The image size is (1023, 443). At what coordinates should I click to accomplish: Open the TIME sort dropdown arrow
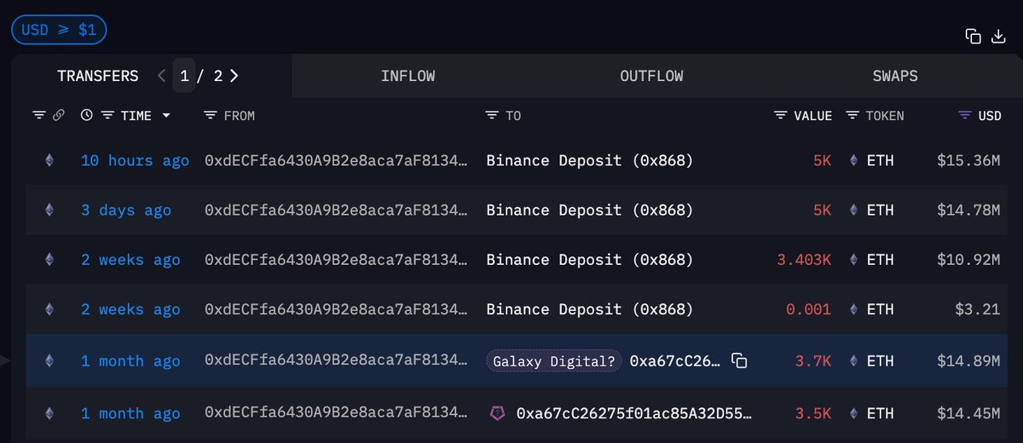tap(166, 115)
